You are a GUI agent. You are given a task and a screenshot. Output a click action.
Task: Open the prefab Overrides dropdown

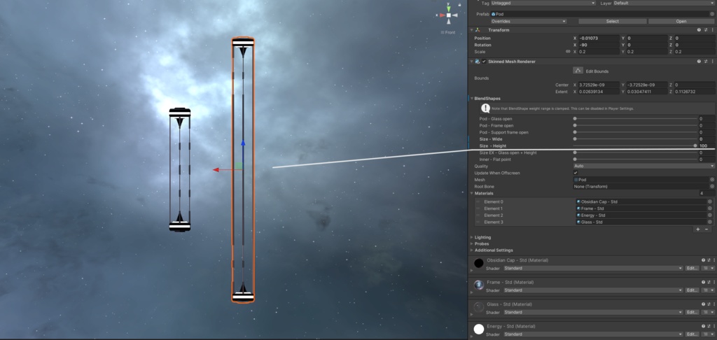click(x=528, y=21)
